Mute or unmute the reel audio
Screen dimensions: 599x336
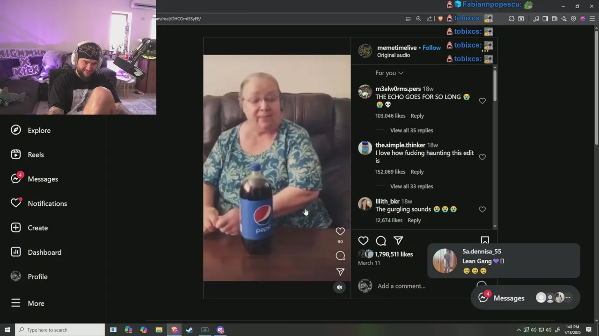pos(340,287)
